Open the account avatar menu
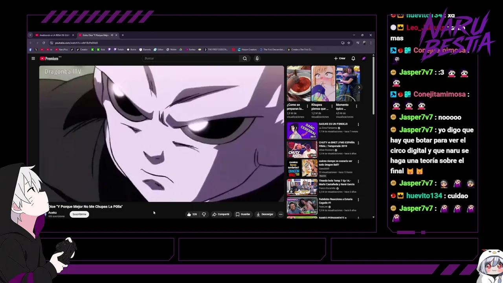Viewport: 503px width, 283px height. click(364, 58)
